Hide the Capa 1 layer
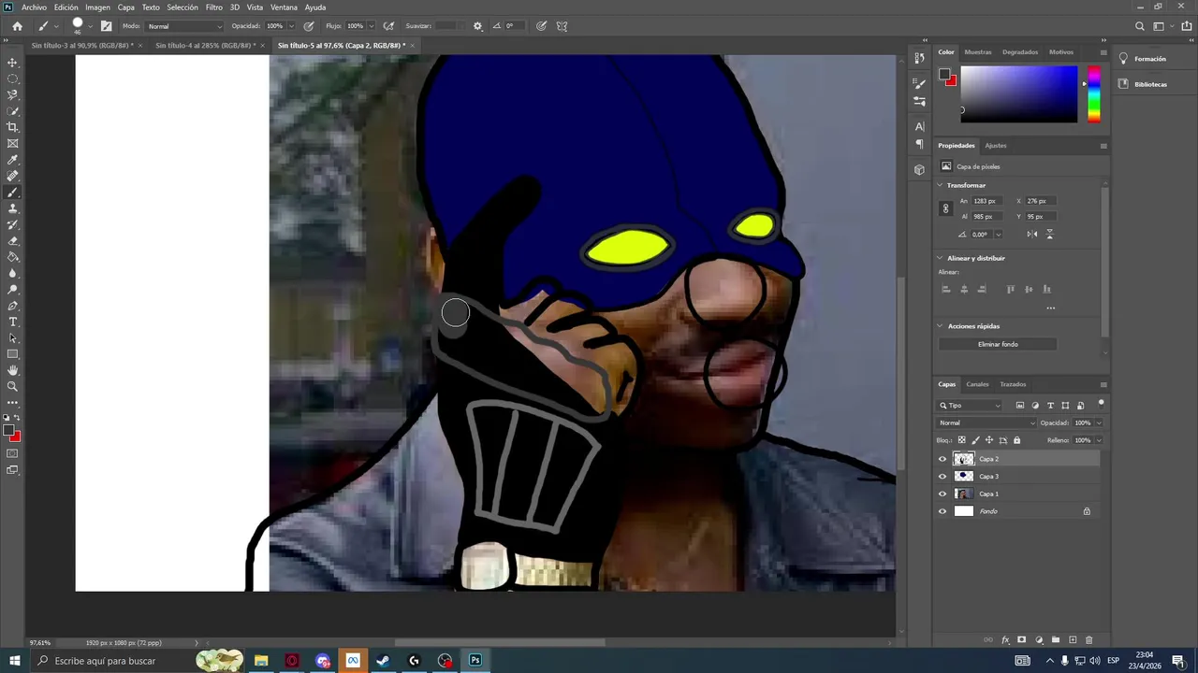 (942, 494)
